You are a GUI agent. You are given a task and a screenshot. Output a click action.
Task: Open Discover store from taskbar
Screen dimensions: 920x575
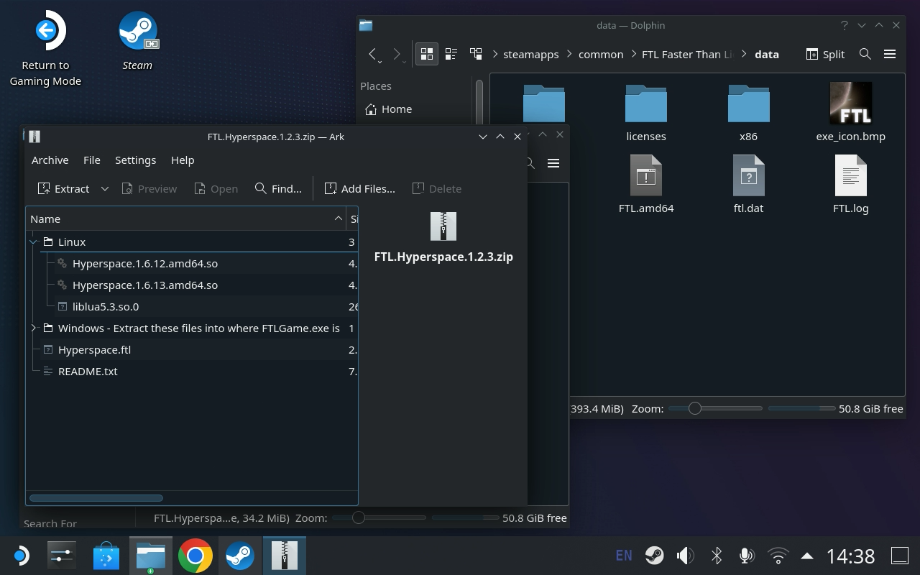click(x=106, y=556)
